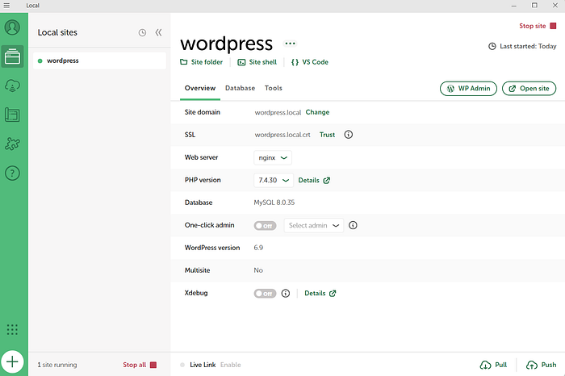Click Stop all sites
The height and width of the screenshot is (376, 565).
tap(140, 365)
